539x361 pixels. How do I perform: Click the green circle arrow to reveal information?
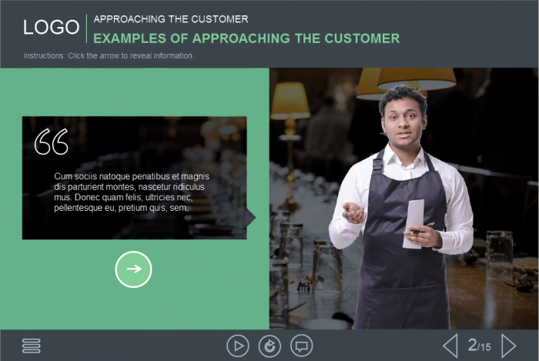(x=133, y=269)
